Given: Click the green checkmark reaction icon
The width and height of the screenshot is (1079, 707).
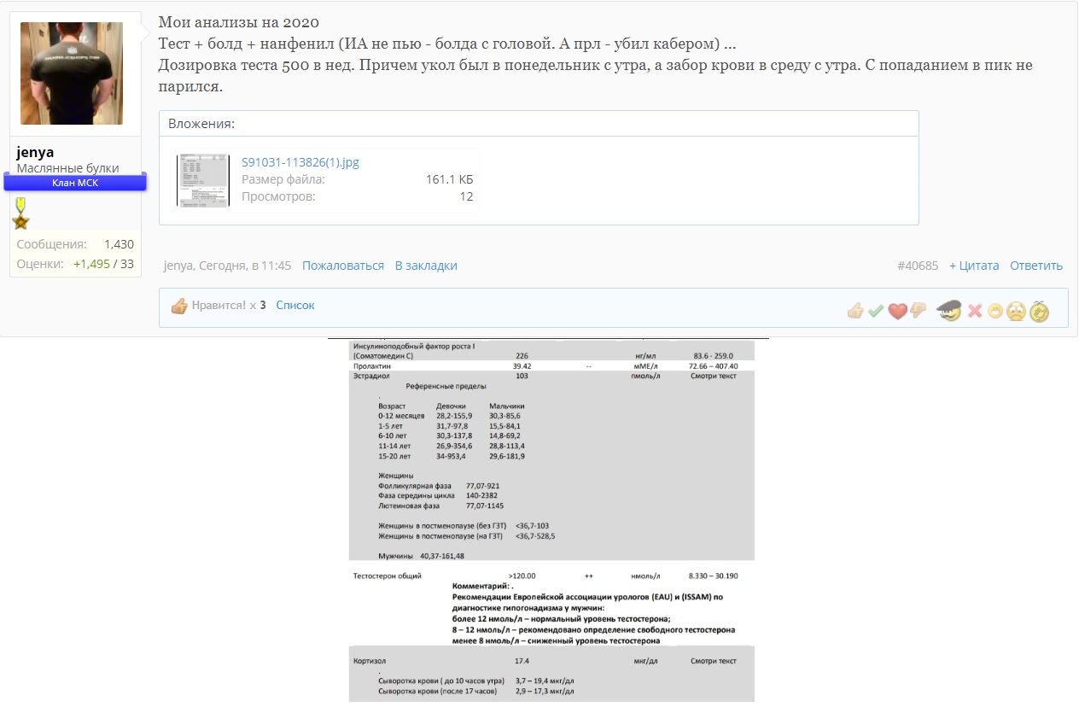Looking at the screenshot, I should click(875, 312).
